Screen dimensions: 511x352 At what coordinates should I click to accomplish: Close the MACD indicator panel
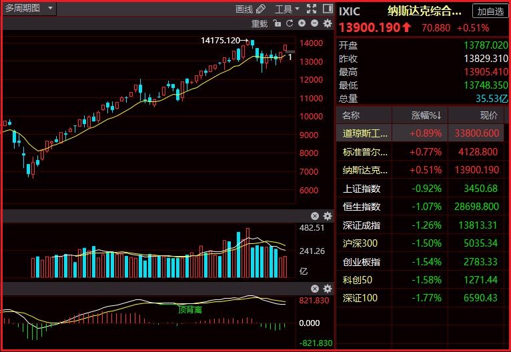(x=315, y=289)
